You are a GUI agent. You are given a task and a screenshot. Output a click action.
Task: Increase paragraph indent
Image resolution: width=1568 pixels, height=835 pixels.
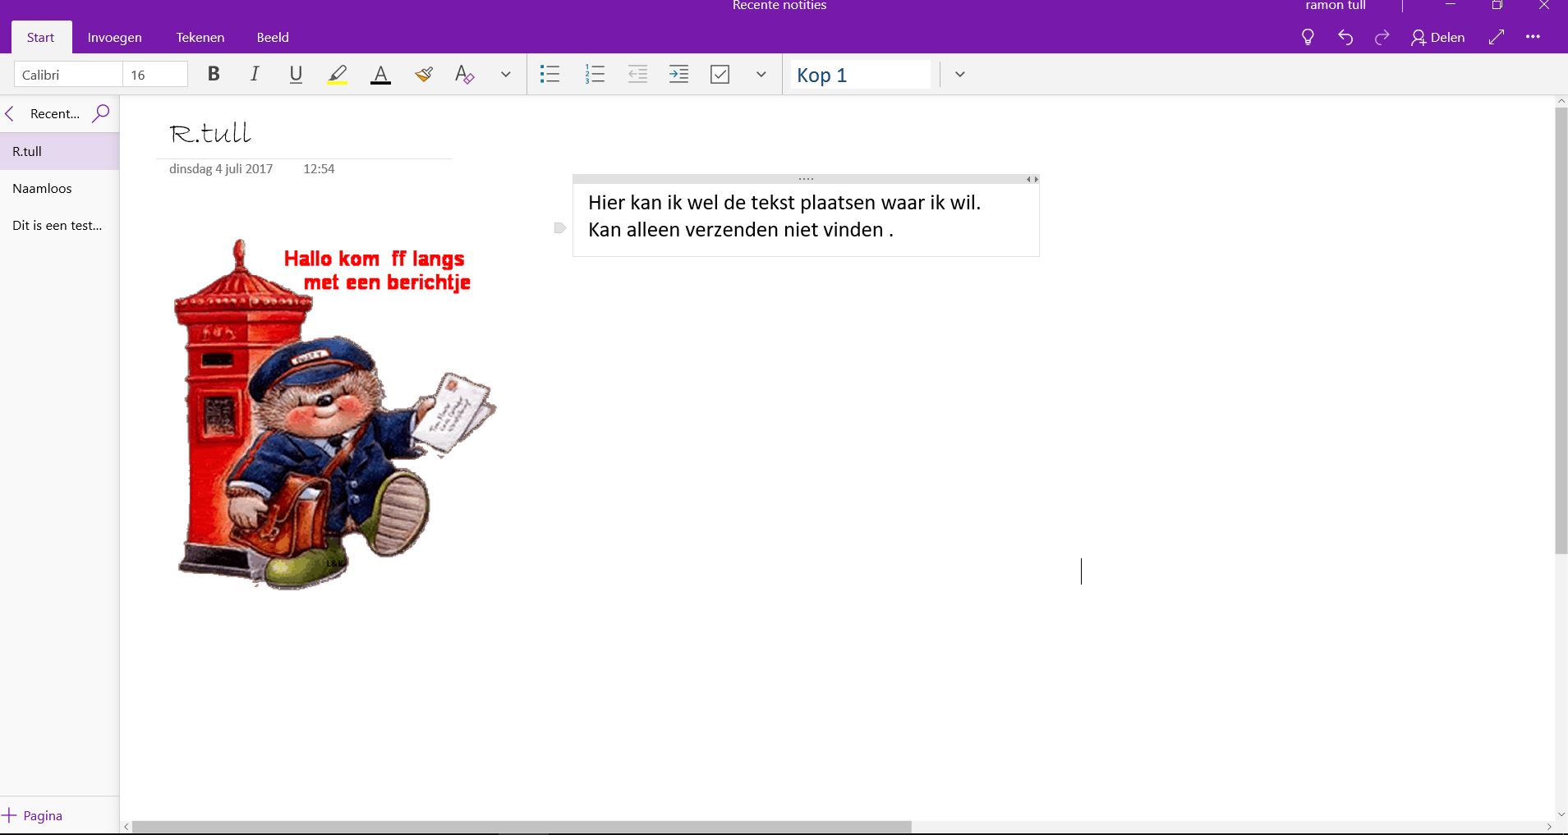pyautogui.click(x=678, y=75)
